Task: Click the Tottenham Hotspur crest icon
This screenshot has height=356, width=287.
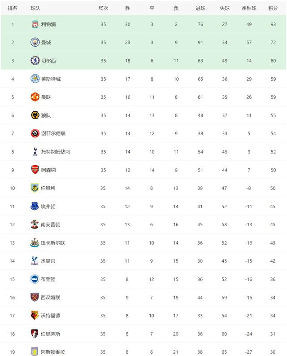Action: [x=35, y=152]
